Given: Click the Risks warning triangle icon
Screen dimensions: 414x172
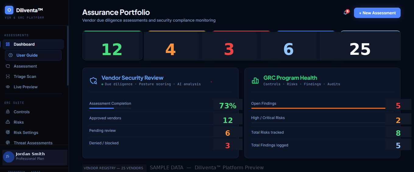Looking at the screenshot, I should pos(8,122).
